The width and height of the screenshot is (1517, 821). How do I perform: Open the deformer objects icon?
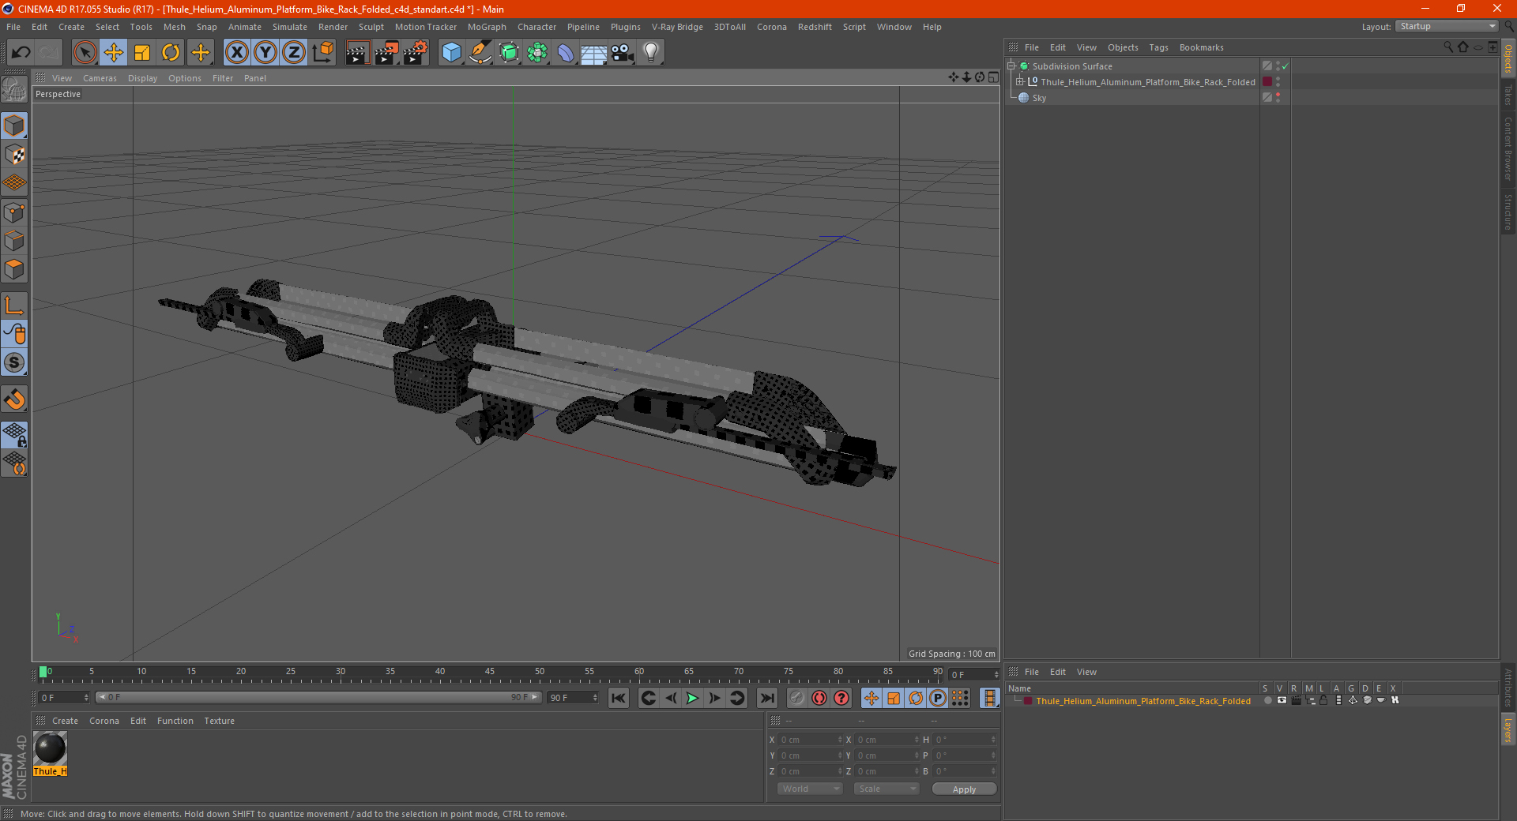[566, 53]
